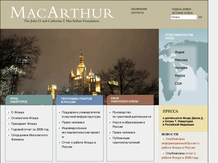This screenshot has height=163, width=218.
Task: Open the ИСТОРИИ УСПЕХА menu item
Action: (x=182, y=13)
